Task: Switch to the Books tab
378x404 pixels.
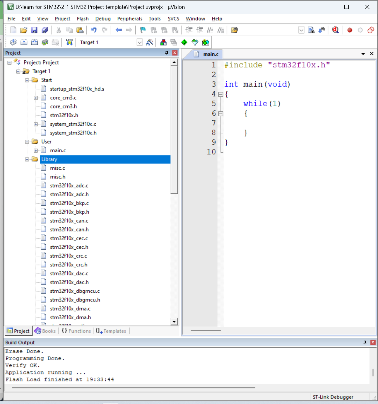Action: tap(45, 331)
